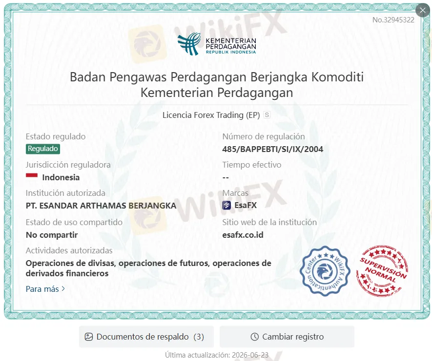Click the Jurisdicción reguladora label

[68, 165]
